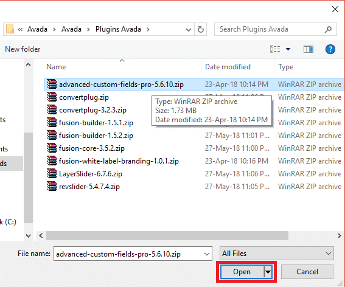Select file fusion-builder-1.5.2.zip

pos(96,136)
